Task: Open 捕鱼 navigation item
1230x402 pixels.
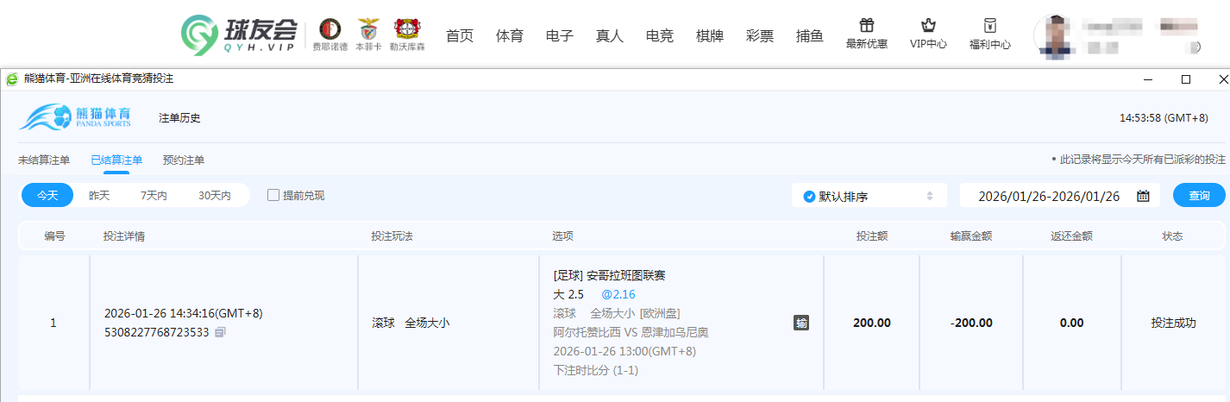Action: [x=810, y=36]
